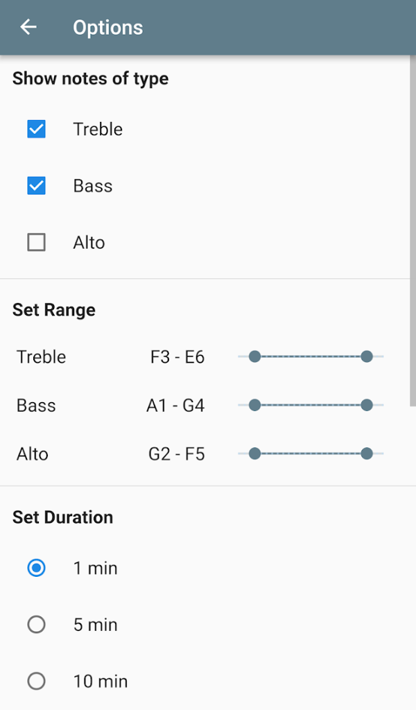Tap the Options title in the app bar
The image size is (416, 710).
tap(107, 27)
